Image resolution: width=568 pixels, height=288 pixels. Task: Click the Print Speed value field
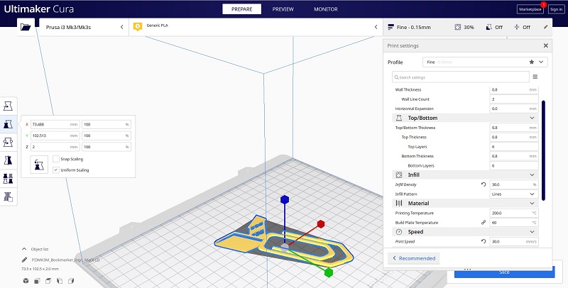513,241
